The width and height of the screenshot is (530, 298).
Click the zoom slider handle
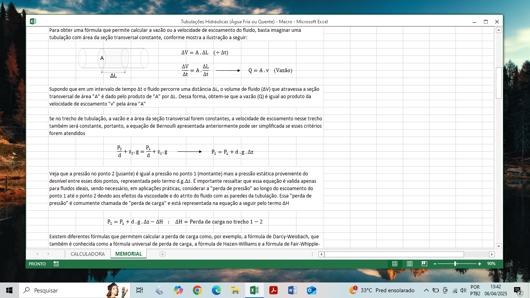455,264
